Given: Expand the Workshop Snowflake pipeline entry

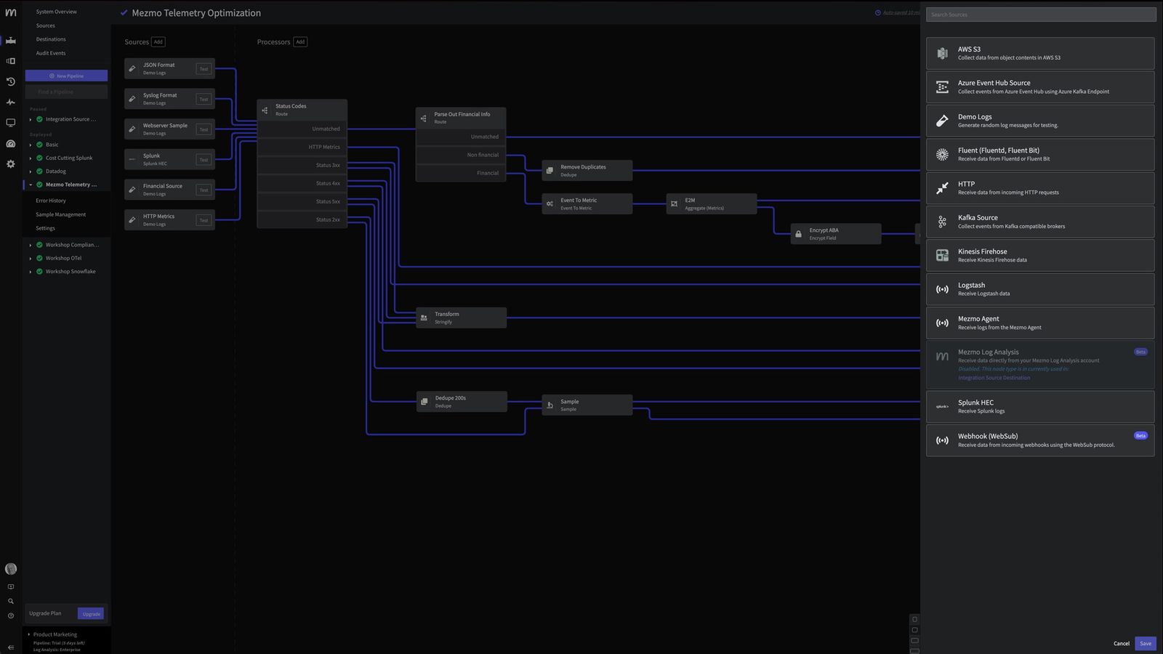Looking at the screenshot, I should click(31, 271).
